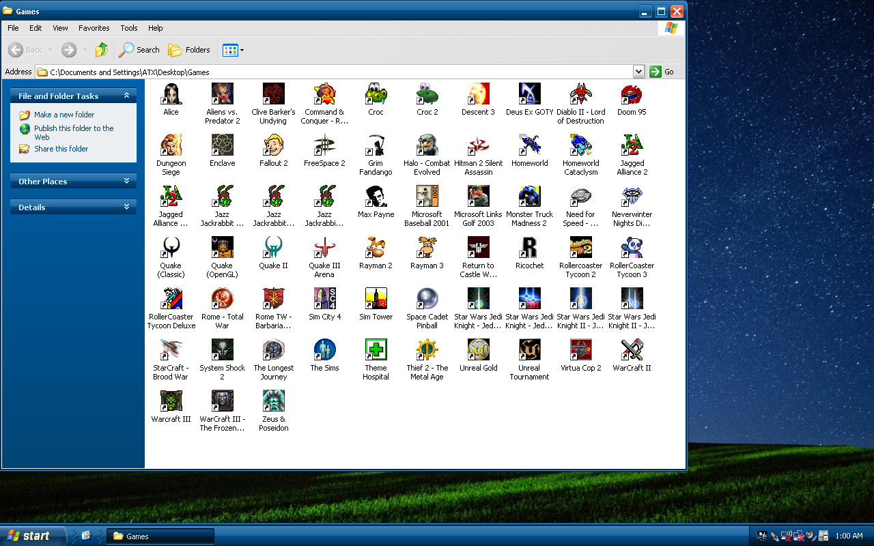Click Share this folder link
The width and height of the screenshot is (874, 546).
click(x=61, y=149)
